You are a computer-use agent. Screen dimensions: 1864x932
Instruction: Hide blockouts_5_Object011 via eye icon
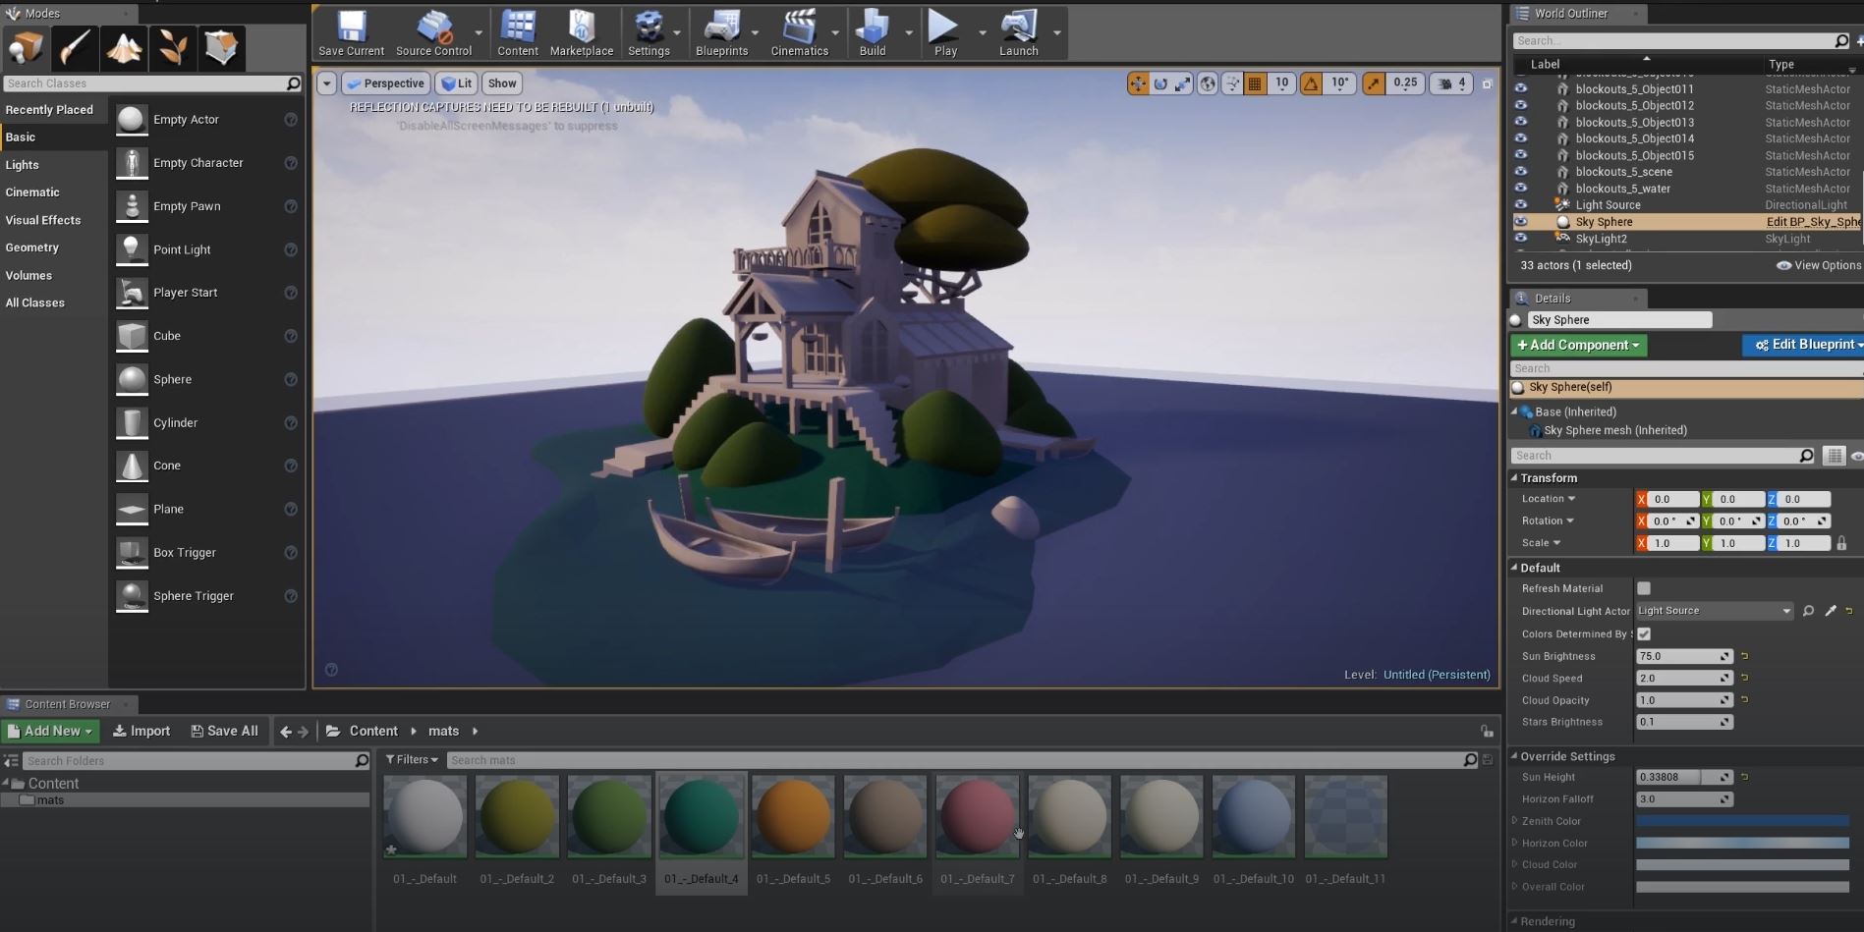[1521, 88]
